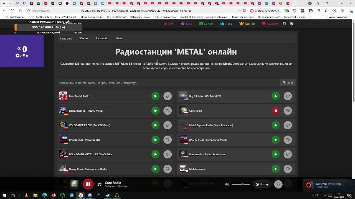Play Big R Radio - 80s Metal FM
355x199 pixels.
pos(276,96)
